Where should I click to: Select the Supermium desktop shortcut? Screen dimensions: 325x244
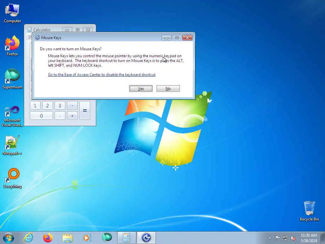click(x=12, y=79)
